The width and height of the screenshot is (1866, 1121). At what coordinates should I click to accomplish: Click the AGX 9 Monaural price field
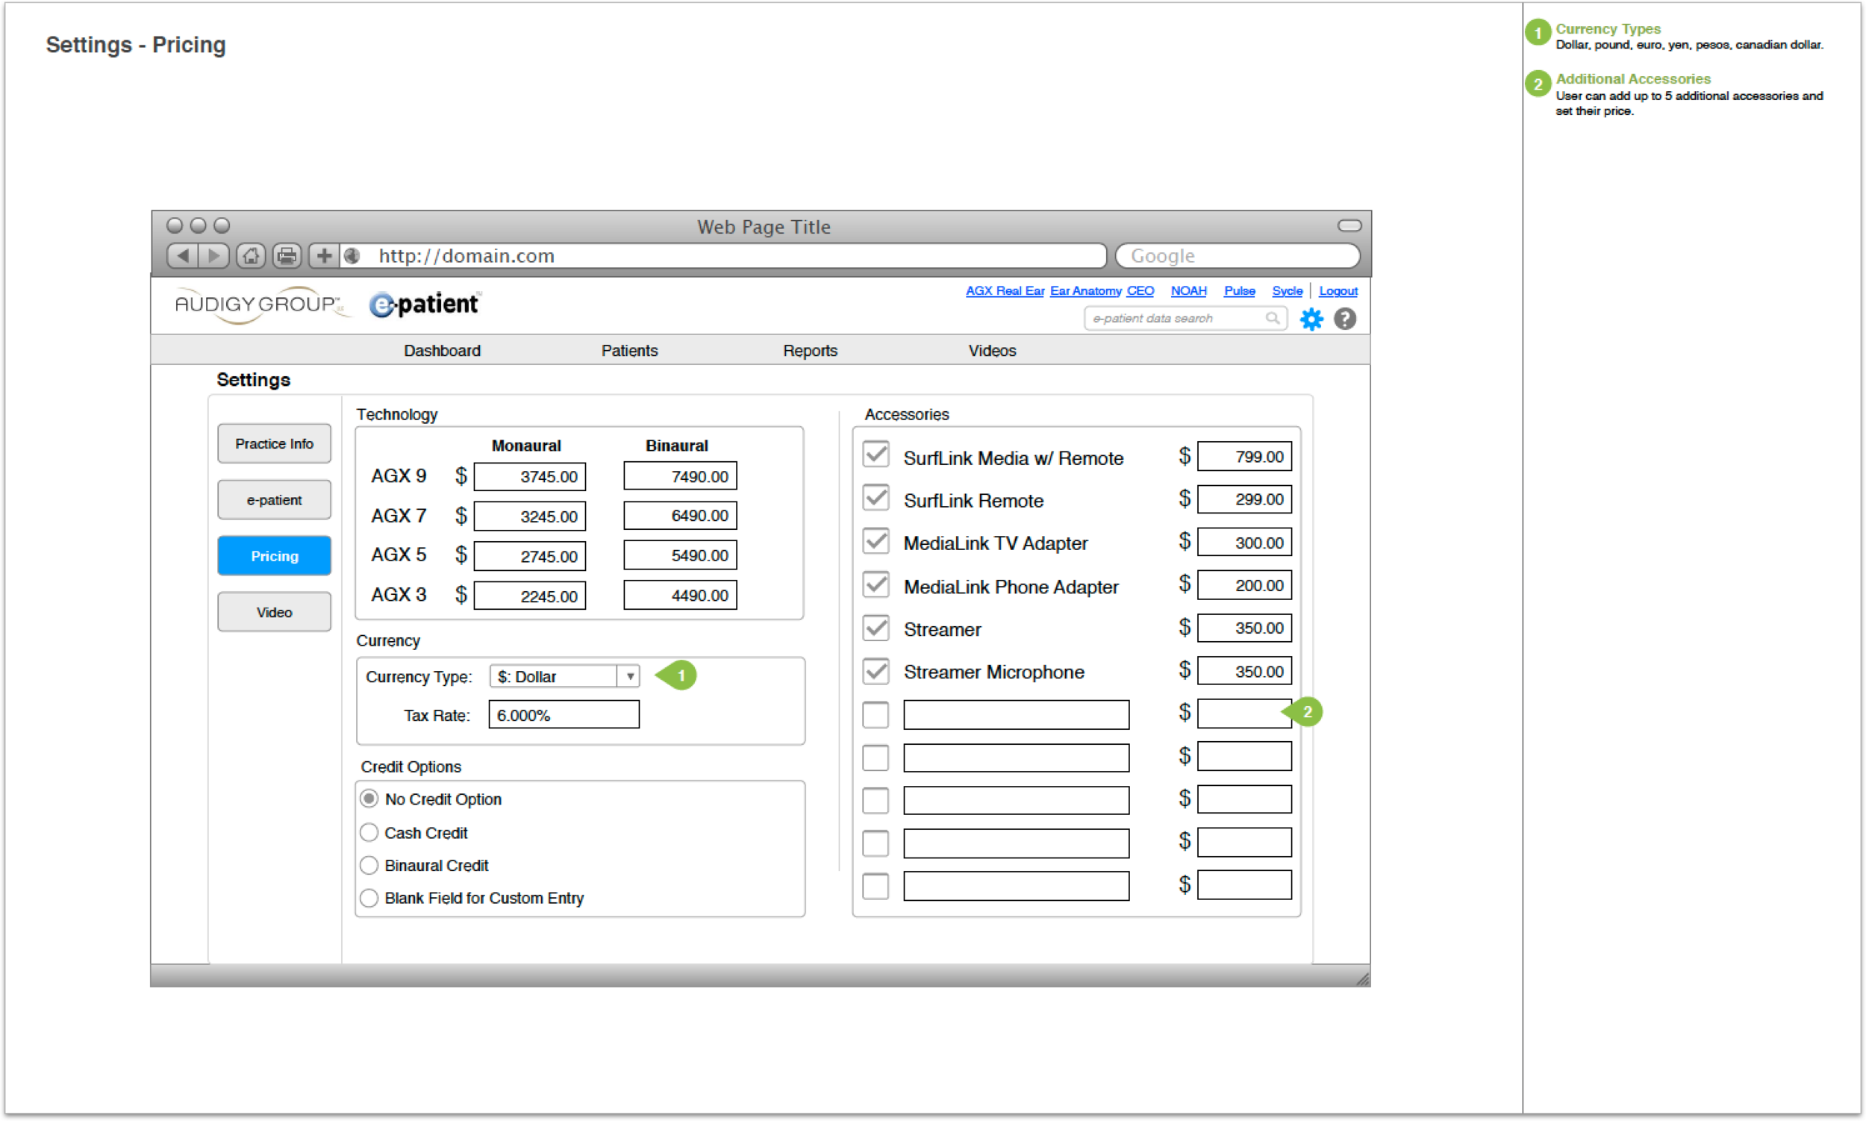(530, 477)
